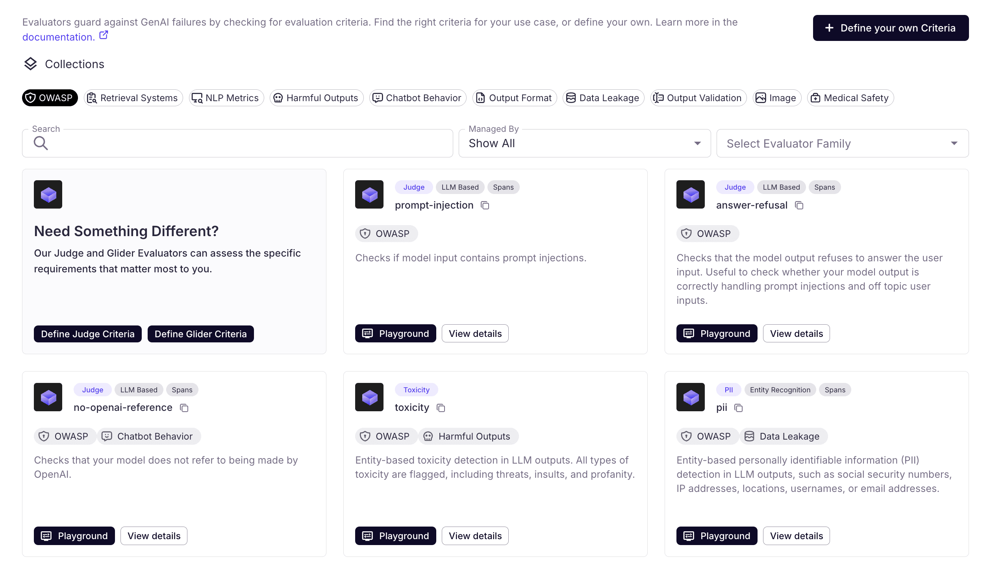Open Playground for the toxicity evaluator
This screenshot has height=573, width=993.
(395, 536)
